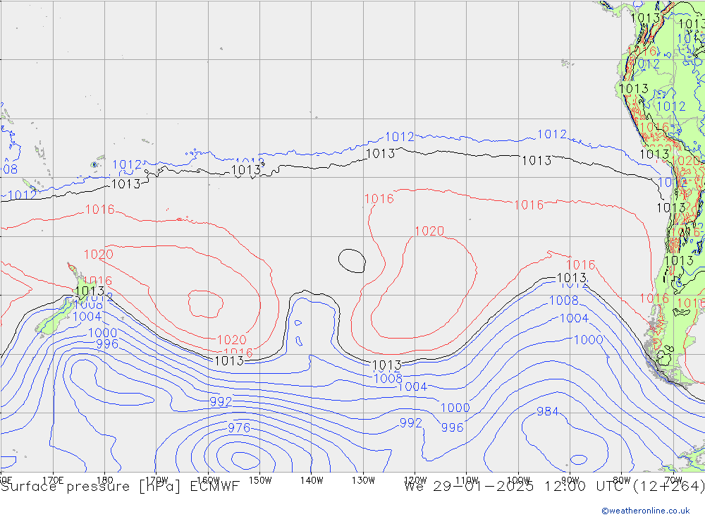
Task: Click the 130W longitude label
Action: 363,480
